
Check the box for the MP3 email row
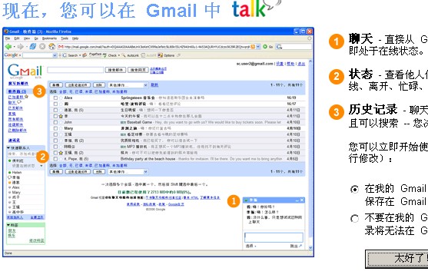(55, 147)
